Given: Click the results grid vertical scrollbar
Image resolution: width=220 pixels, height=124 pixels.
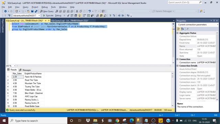Looking at the screenshot, I should (x=173, y=90).
